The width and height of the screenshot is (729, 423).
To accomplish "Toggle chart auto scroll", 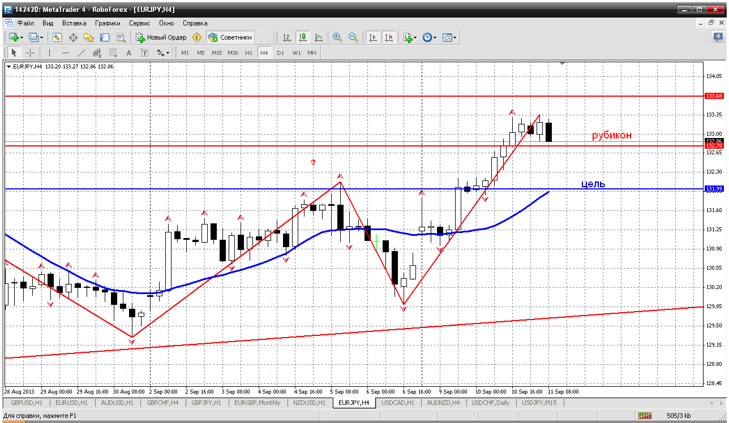I will pyautogui.click(x=372, y=37).
